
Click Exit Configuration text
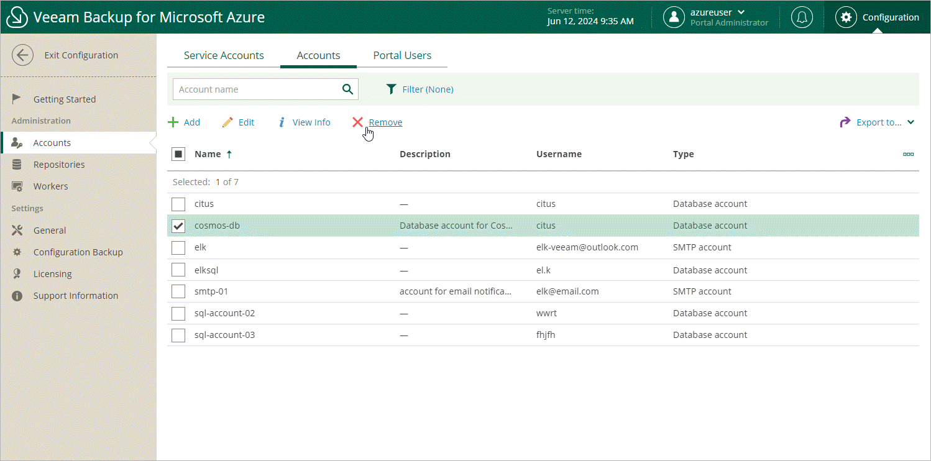[81, 55]
